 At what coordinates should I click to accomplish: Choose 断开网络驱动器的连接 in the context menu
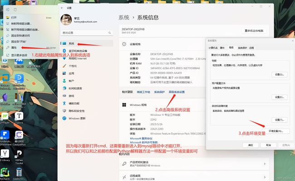pos(30,29)
